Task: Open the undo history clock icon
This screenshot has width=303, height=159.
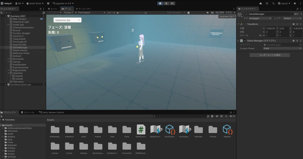Action: coord(267,3)
